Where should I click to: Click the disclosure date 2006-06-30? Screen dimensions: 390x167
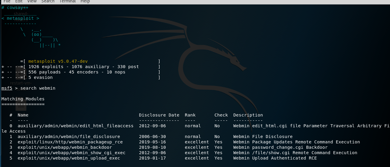click(152, 137)
